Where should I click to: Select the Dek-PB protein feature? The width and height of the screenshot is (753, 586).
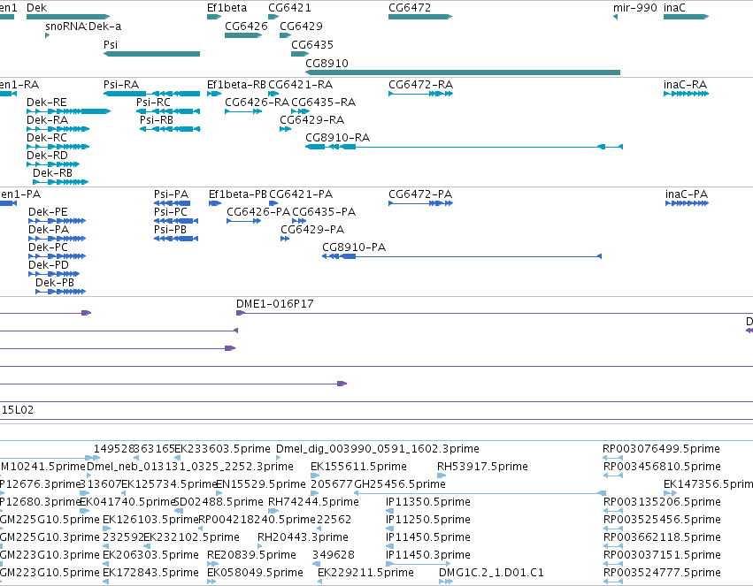(60, 292)
